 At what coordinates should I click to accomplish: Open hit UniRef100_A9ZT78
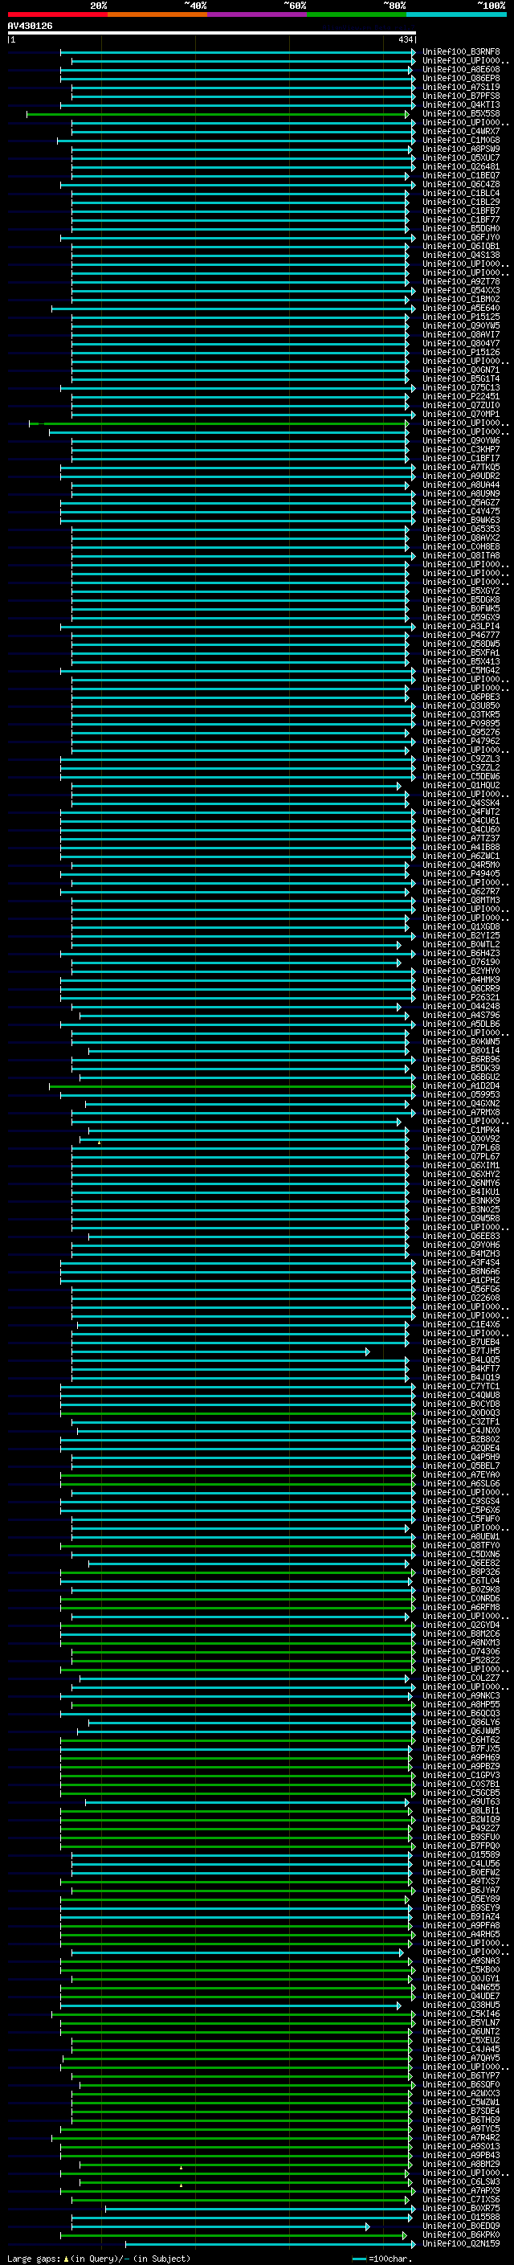(x=461, y=281)
